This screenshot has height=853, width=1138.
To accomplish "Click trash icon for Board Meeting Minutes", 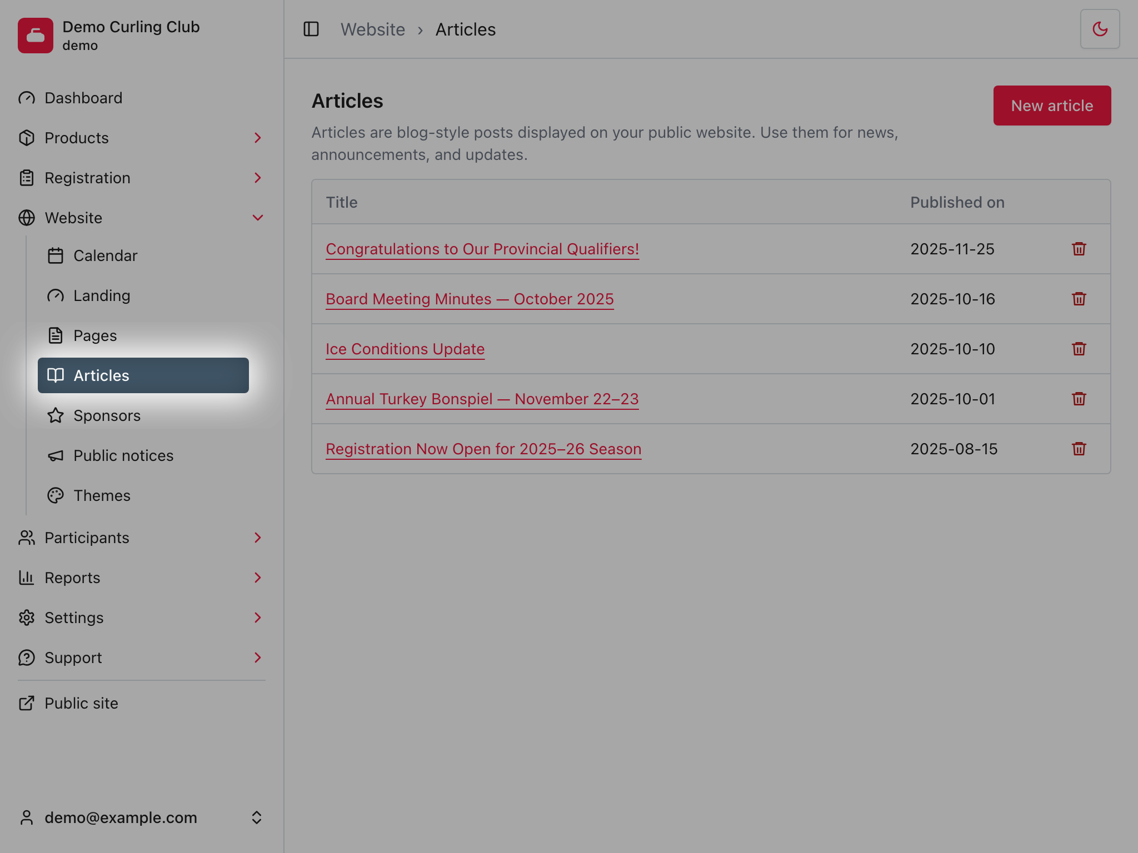I will click(1079, 299).
